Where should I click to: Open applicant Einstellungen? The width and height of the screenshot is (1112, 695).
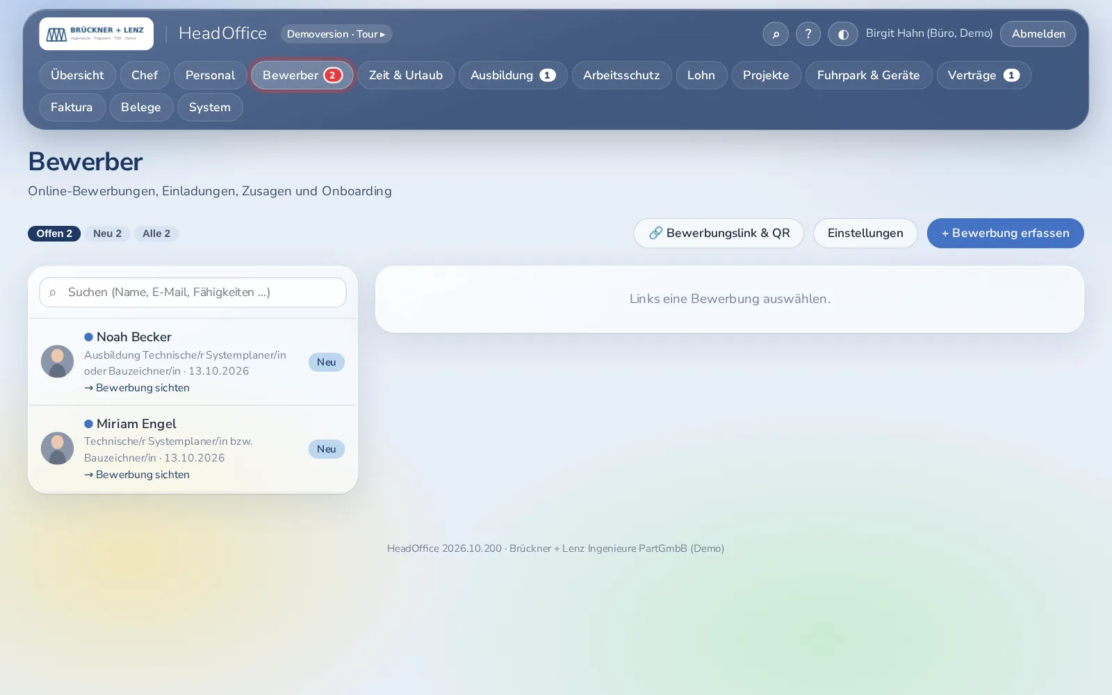pos(865,233)
